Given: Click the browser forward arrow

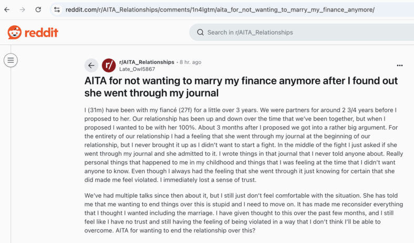Looking at the screenshot, I should (x=23, y=10).
